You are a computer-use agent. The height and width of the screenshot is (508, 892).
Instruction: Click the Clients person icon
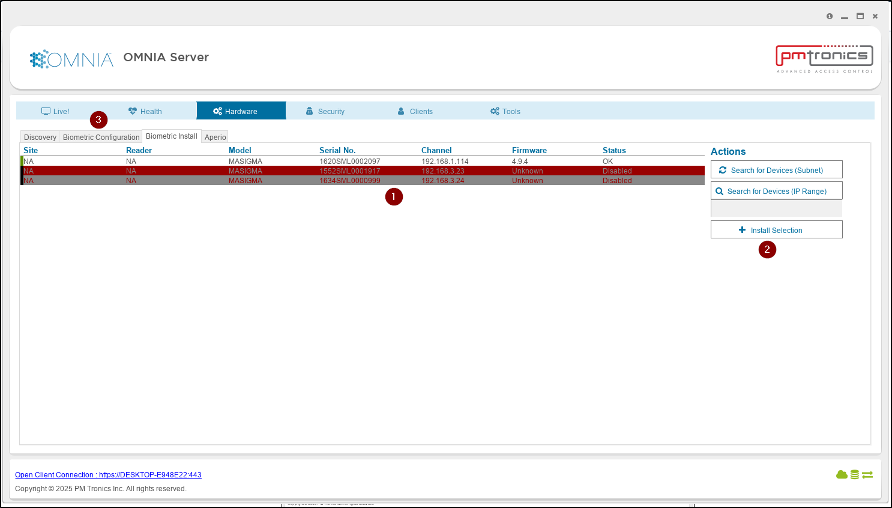click(x=401, y=111)
